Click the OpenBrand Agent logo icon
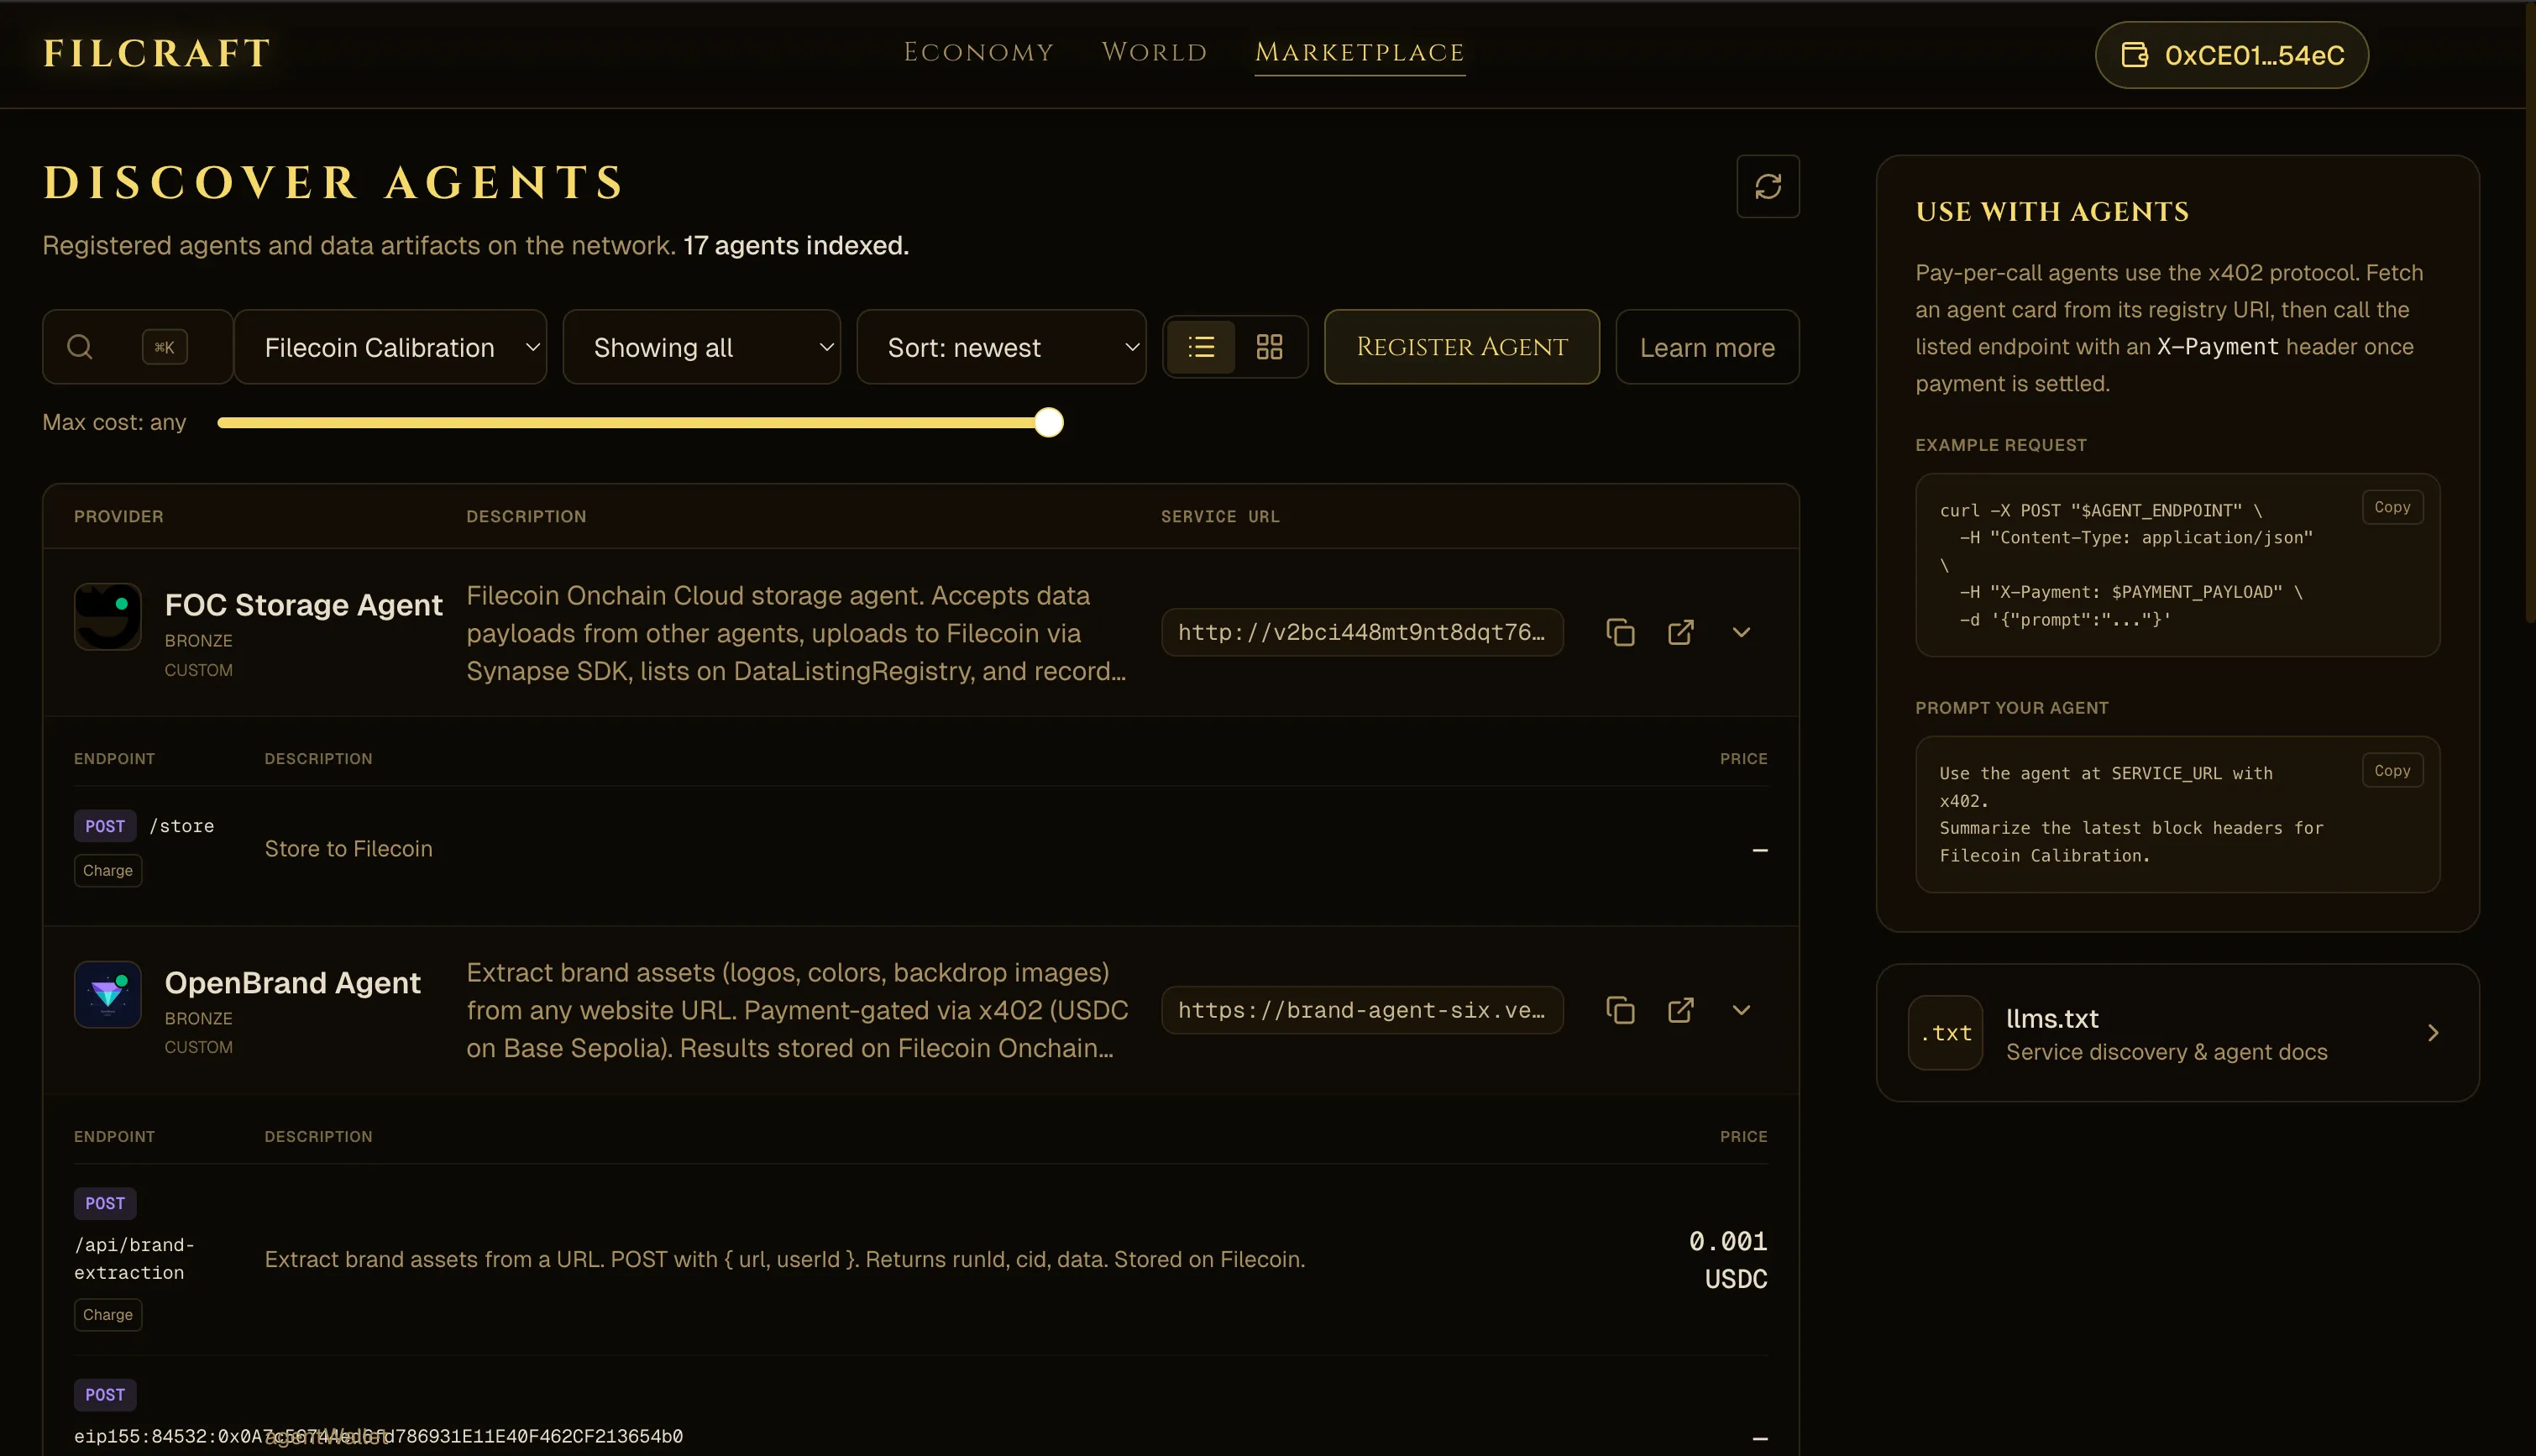The width and height of the screenshot is (2536, 1456). click(x=108, y=994)
